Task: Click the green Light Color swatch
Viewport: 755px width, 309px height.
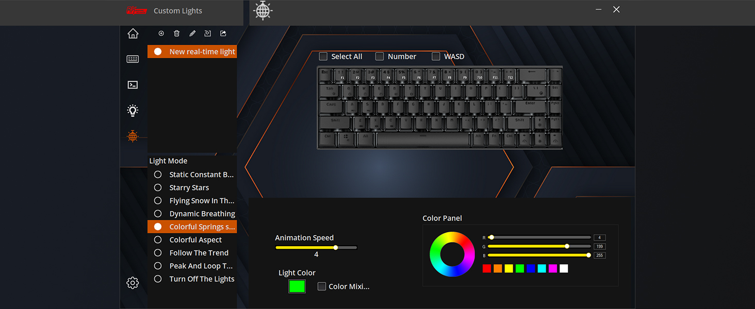Action: tap(297, 286)
